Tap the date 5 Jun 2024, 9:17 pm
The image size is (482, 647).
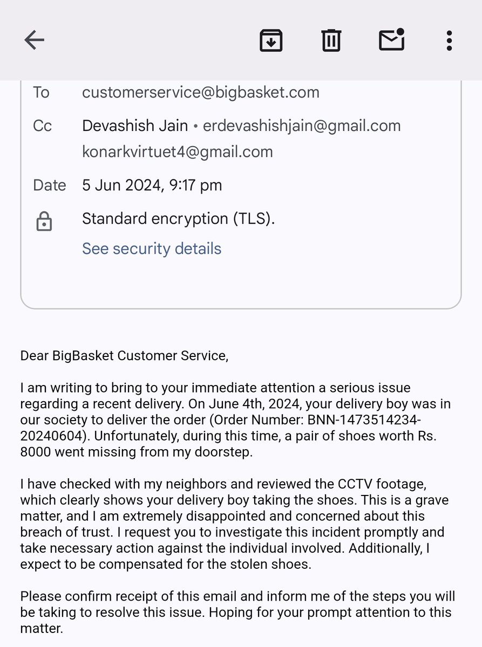(x=152, y=185)
